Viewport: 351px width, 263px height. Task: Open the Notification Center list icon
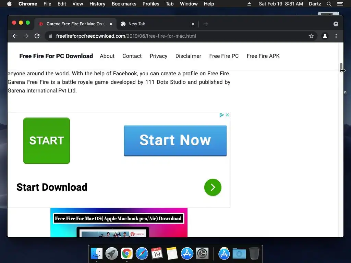(x=340, y=4)
